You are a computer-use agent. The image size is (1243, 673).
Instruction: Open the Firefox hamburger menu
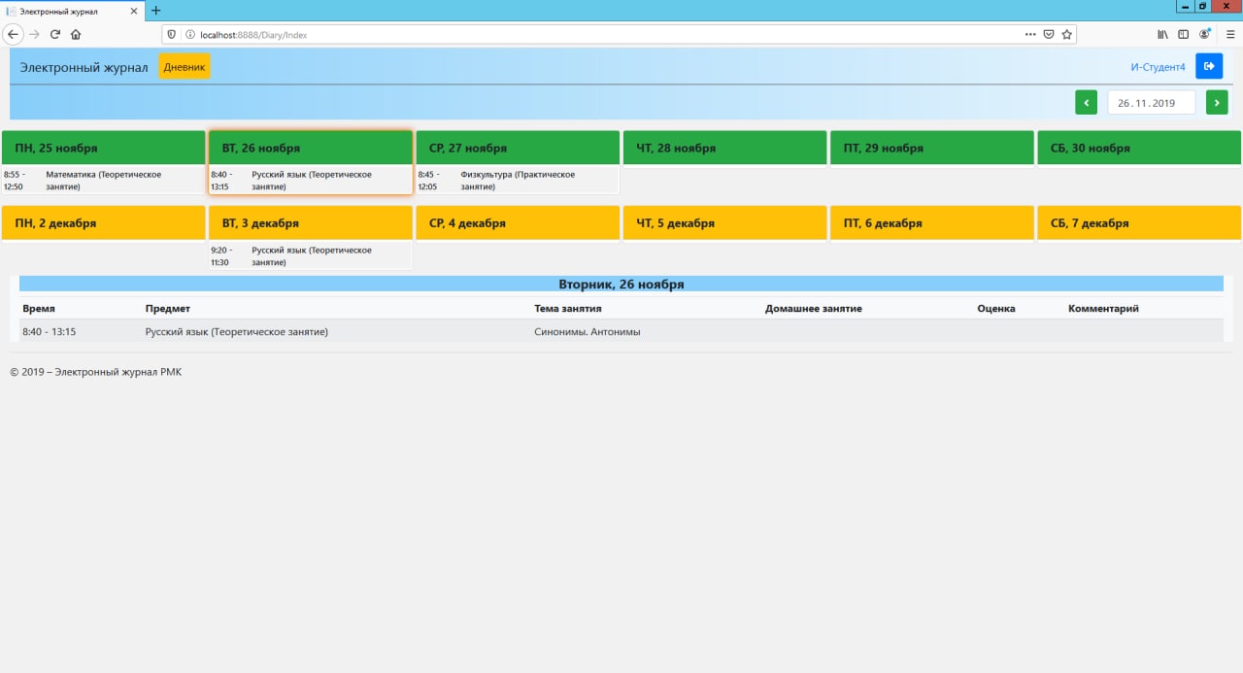tap(1229, 34)
